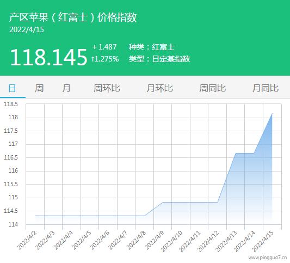Click the 2022/4/15 date under the title

(x=27, y=30)
